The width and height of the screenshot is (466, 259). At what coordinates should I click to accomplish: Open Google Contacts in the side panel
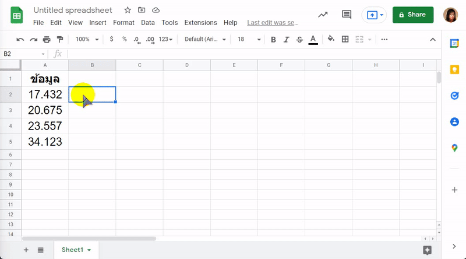454,121
